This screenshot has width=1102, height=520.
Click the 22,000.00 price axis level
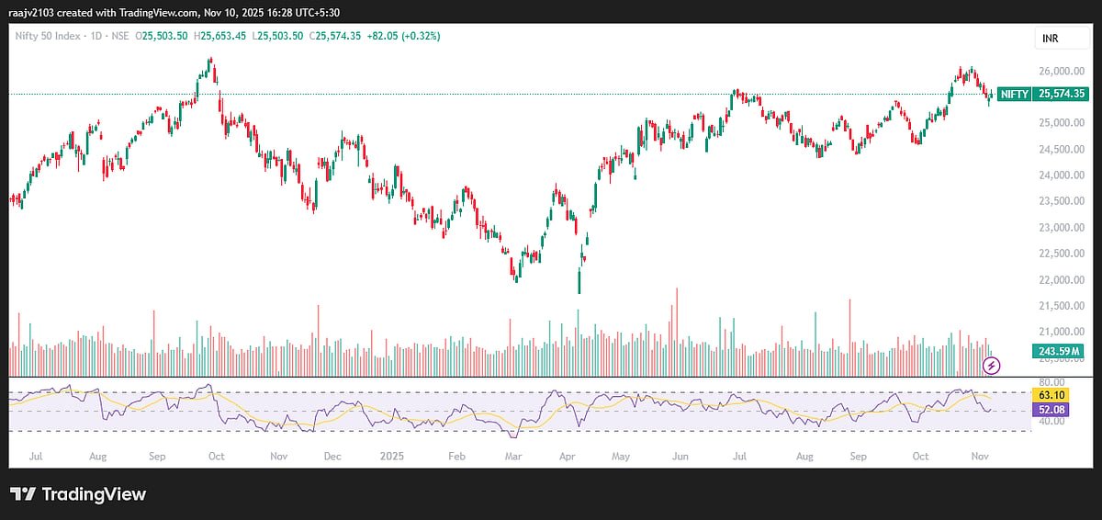pos(1056,279)
